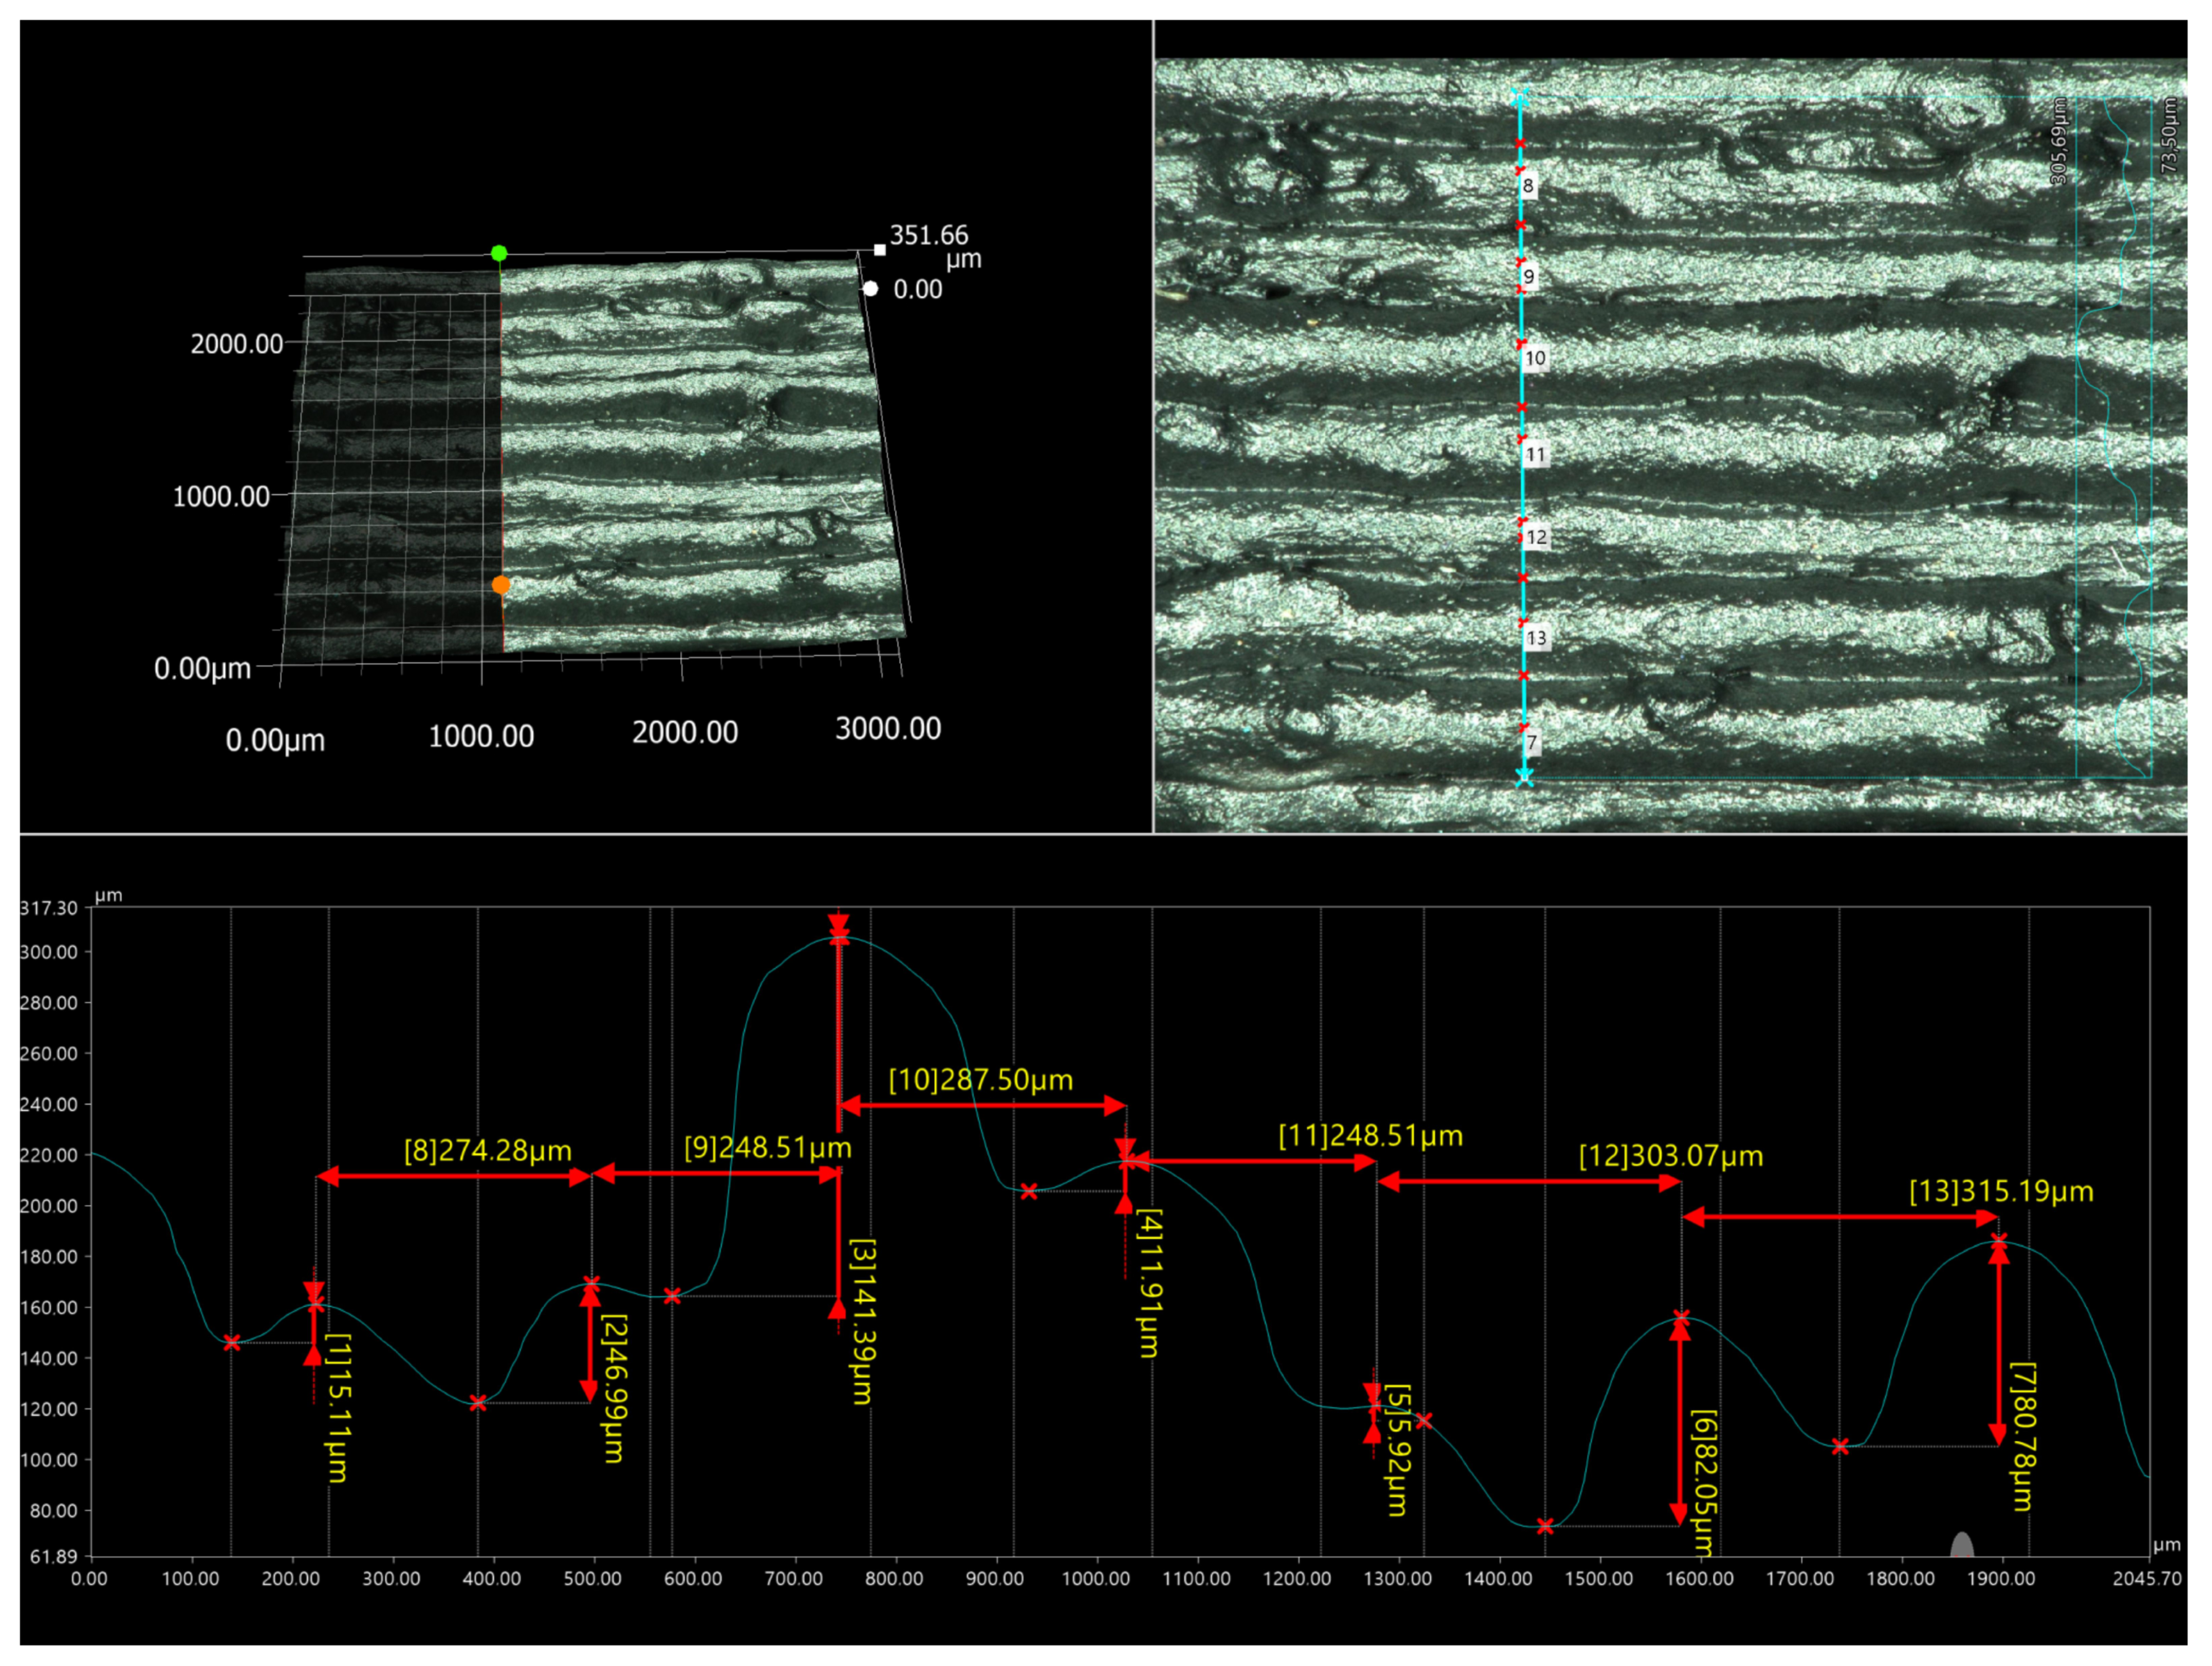The width and height of the screenshot is (2212, 1666).
Task: Select the [10]287.50µm width measurement label
Action: click(980, 1080)
